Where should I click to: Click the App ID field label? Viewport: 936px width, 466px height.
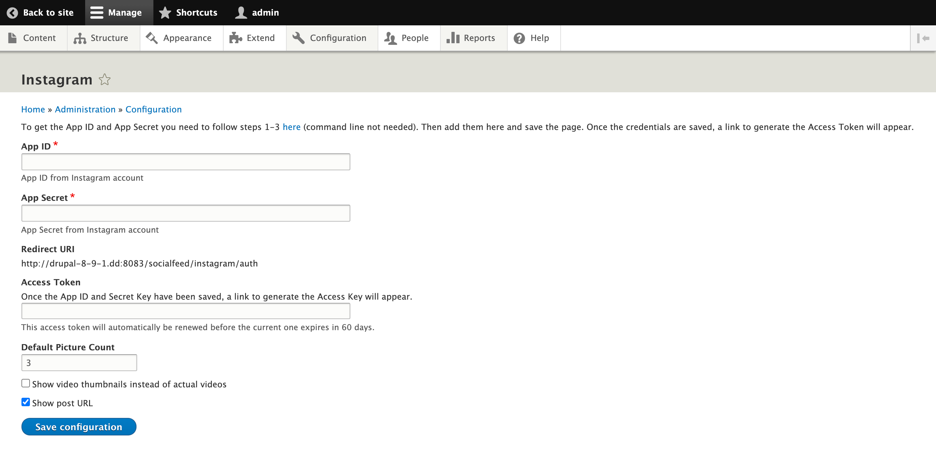point(36,146)
